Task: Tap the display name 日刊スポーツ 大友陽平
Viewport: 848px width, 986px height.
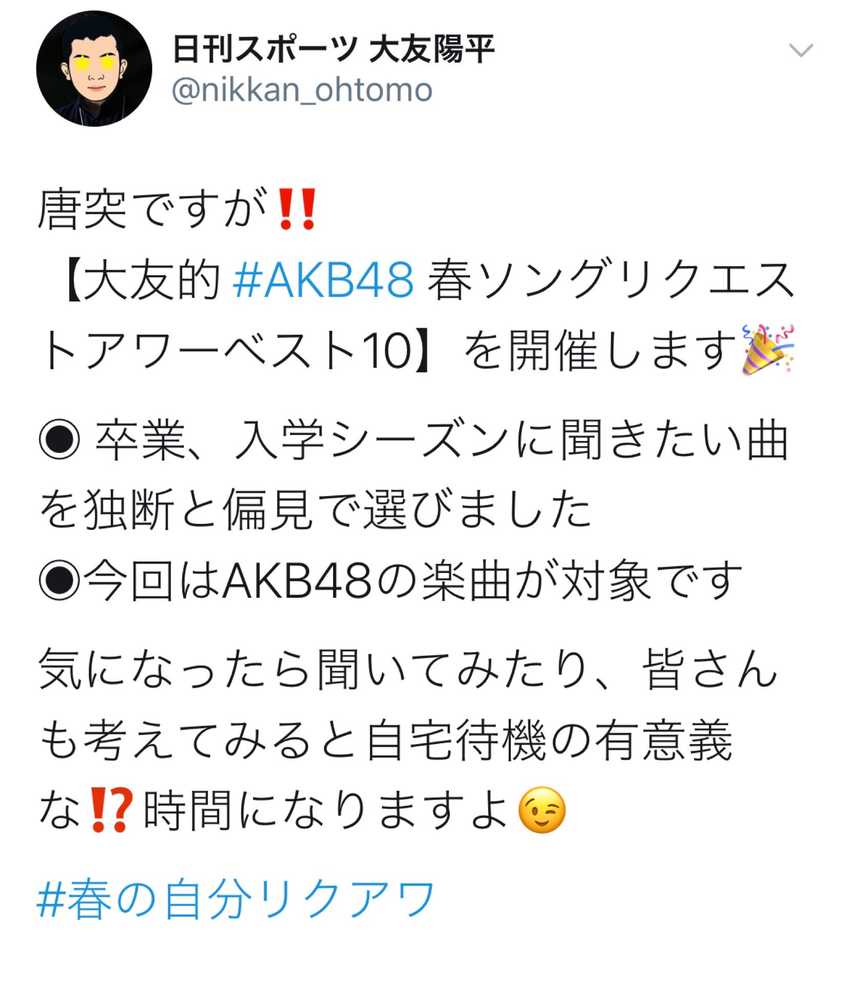Action: pyautogui.click(x=333, y=49)
